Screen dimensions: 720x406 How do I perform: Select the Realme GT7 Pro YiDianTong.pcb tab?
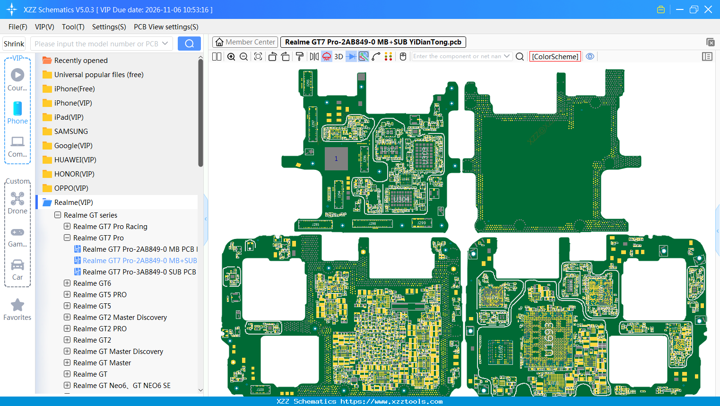[373, 42]
